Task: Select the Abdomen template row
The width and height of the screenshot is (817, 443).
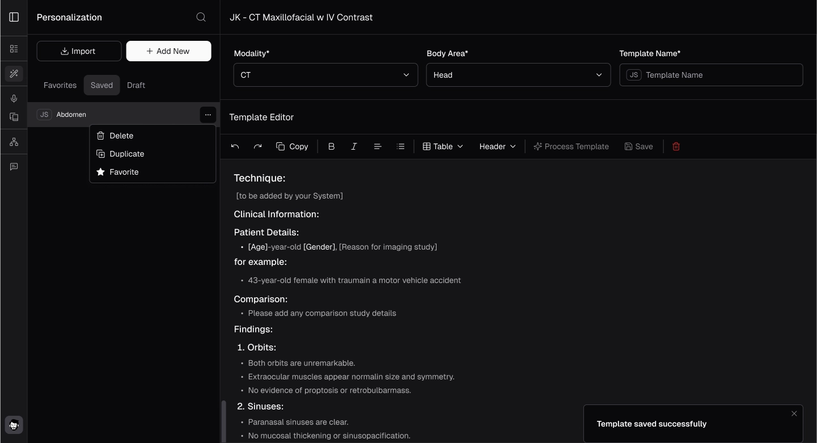Action: [124, 115]
